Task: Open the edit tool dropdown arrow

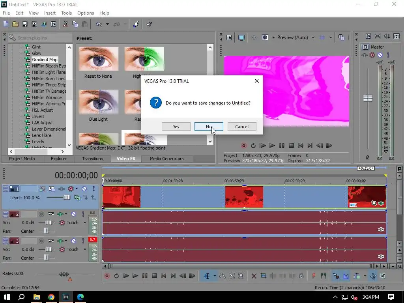Action: [215, 276]
